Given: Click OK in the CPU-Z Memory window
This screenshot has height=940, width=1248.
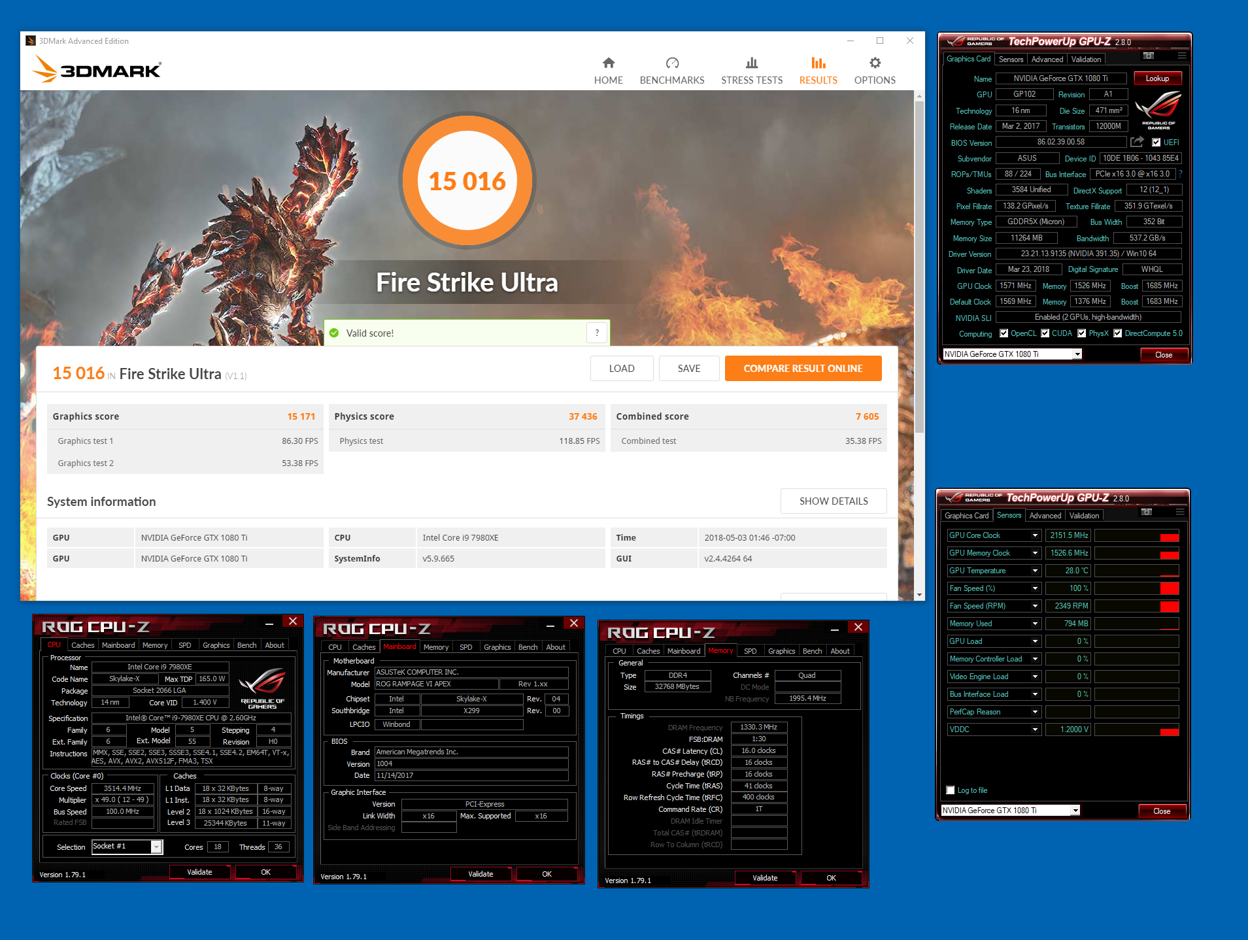Looking at the screenshot, I should pos(831,878).
